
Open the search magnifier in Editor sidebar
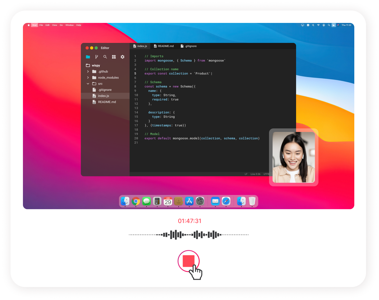click(x=105, y=57)
